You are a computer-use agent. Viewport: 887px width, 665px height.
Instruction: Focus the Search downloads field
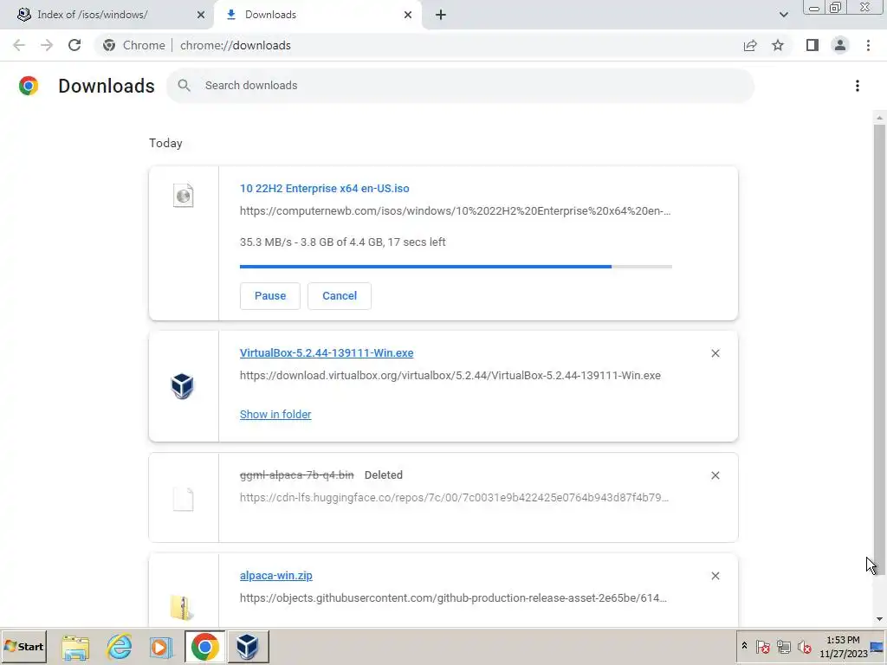tap(460, 86)
